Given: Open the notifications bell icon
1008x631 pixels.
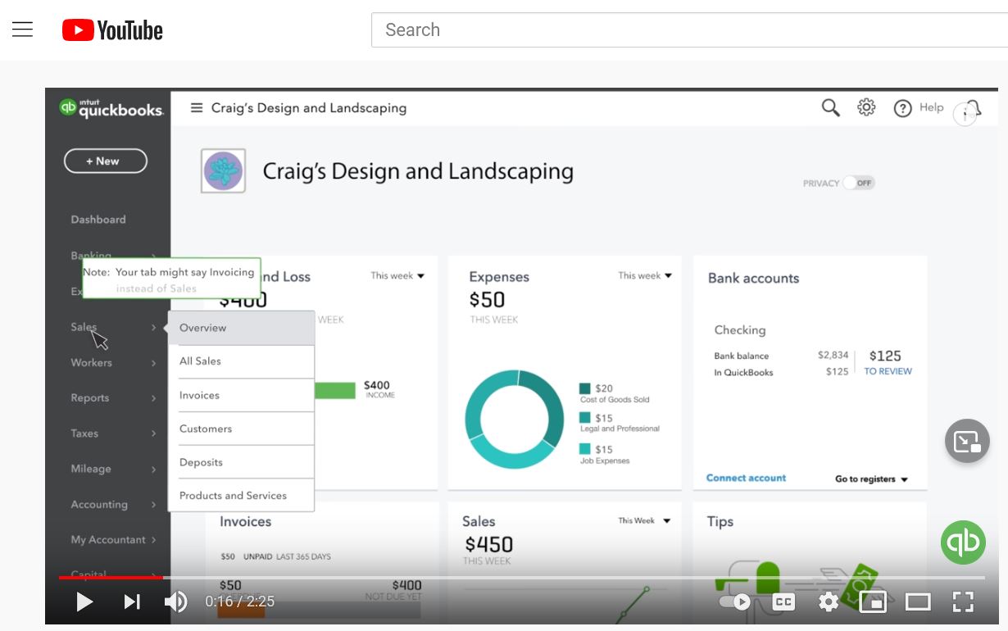Looking at the screenshot, I should point(972,109).
